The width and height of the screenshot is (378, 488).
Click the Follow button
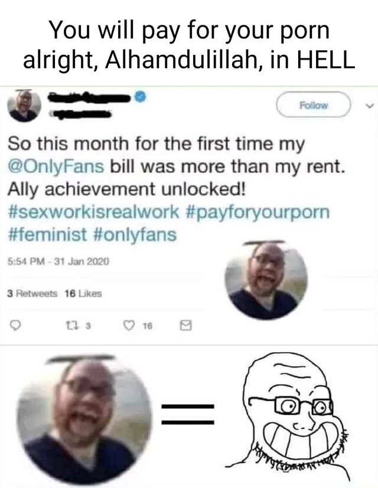(x=314, y=104)
